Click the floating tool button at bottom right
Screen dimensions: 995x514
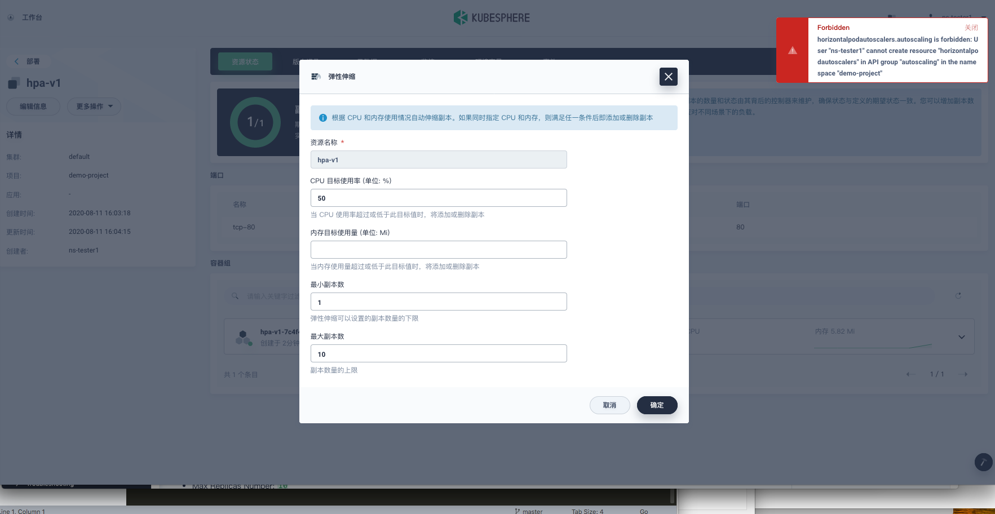983,462
